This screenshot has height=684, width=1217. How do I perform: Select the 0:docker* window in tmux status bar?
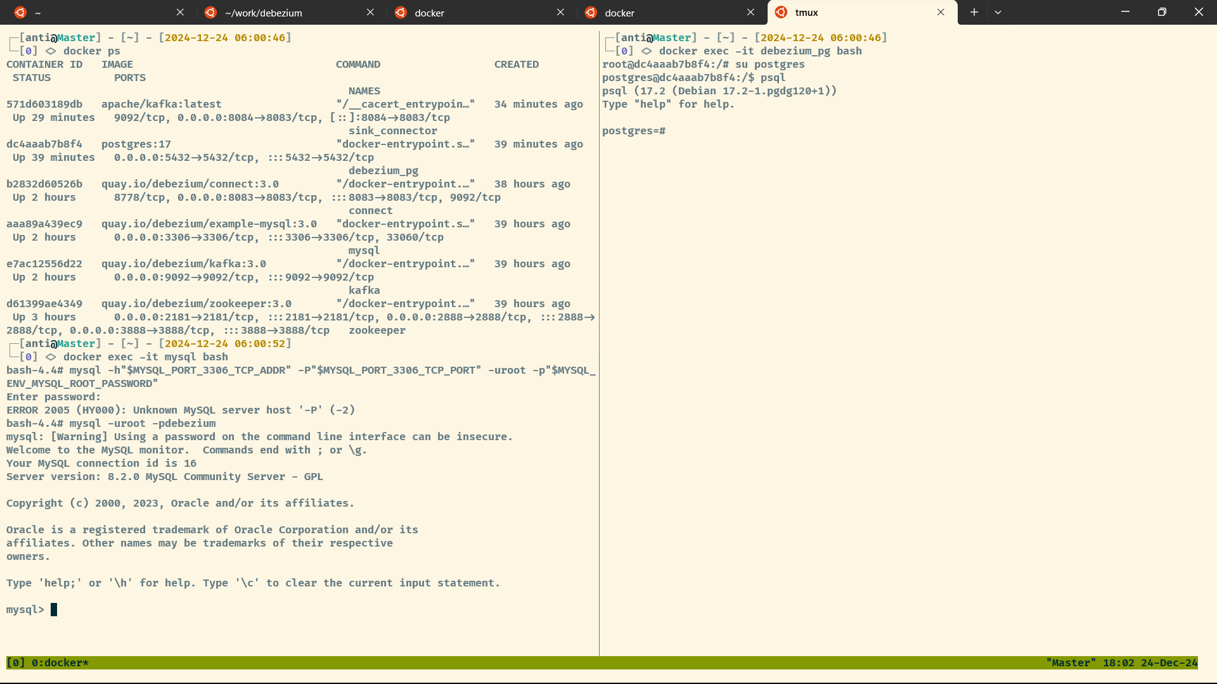point(60,663)
